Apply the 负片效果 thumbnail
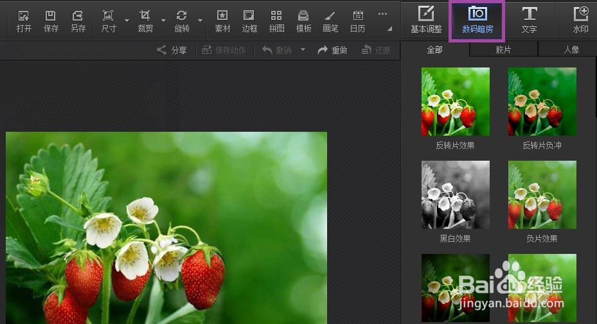597x324 pixels. pos(542,195)
